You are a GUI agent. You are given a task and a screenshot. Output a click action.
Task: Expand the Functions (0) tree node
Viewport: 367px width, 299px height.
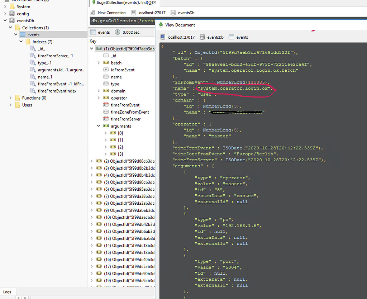pos(10,98)
